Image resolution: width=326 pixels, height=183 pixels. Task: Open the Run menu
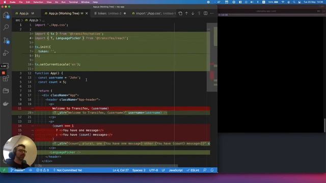coord(63,2)
